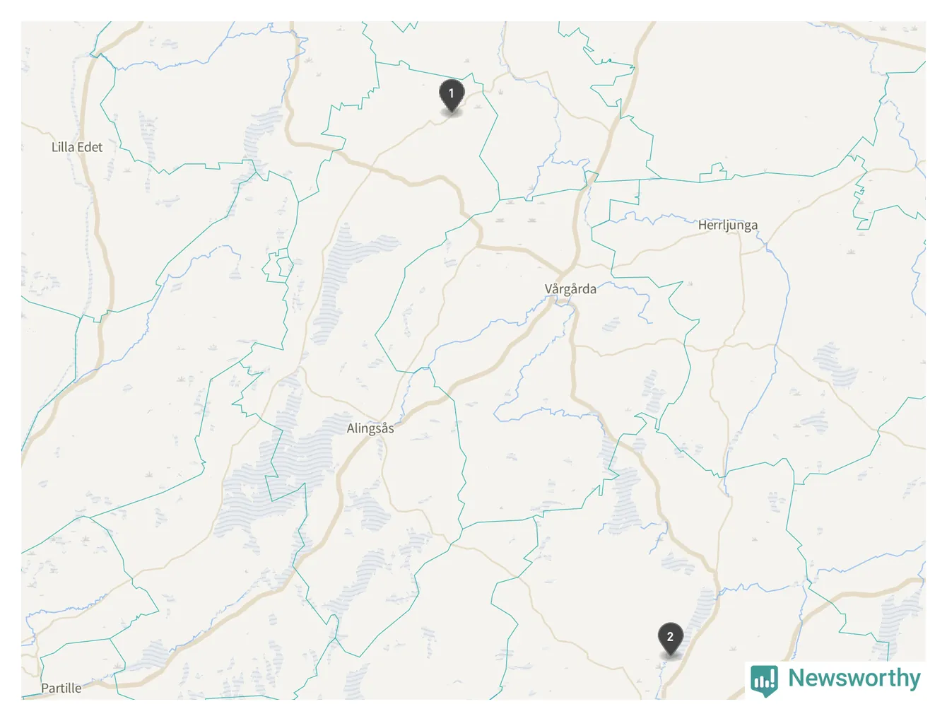The width and height of the screenshot is (947, 721).
Task: Click map marker number 1
Action: tap(452, 95)
